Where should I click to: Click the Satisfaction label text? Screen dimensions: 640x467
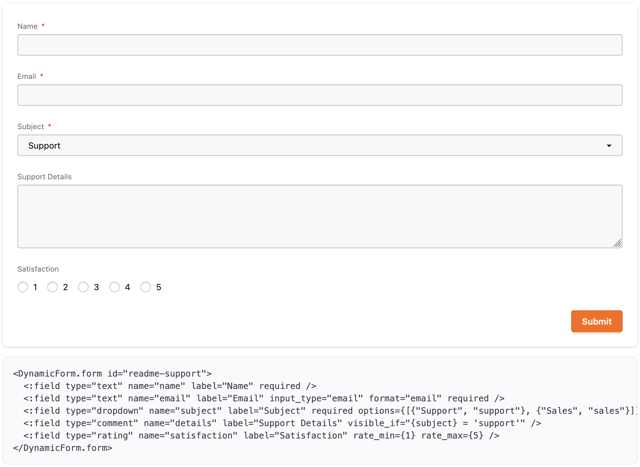38,269
